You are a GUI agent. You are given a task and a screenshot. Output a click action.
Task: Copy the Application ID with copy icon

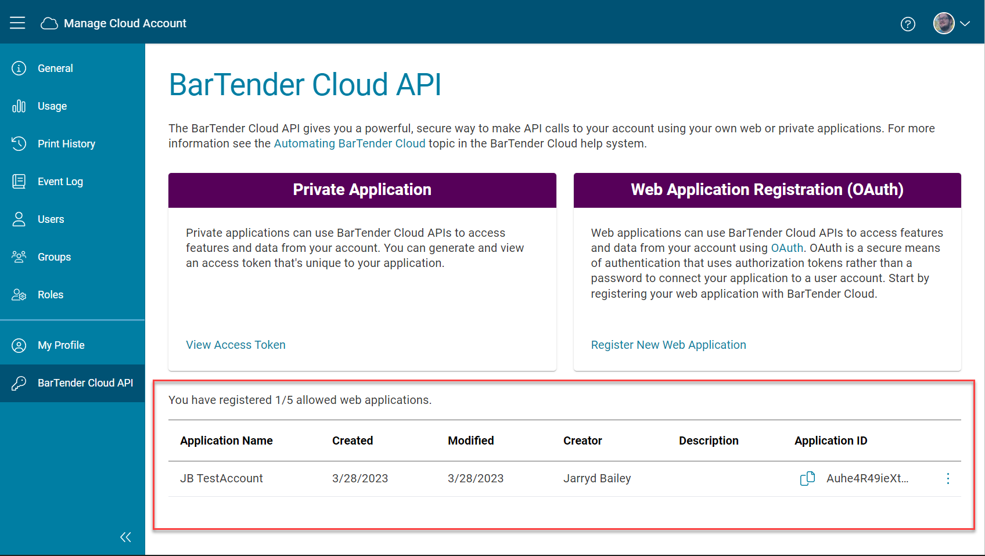pyautogui.click(x=807, y=478)
